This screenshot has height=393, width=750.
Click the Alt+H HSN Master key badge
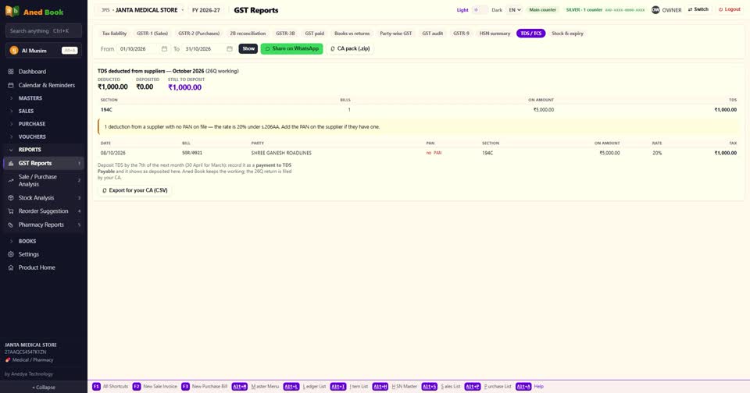point(380,386)
